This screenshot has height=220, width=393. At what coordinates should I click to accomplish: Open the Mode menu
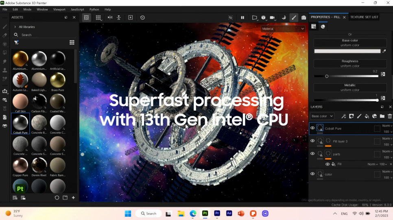click(27, 9)
